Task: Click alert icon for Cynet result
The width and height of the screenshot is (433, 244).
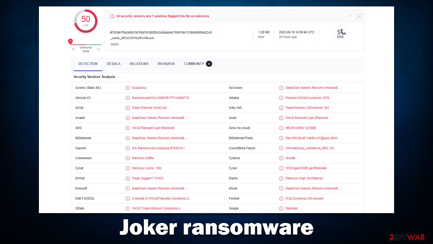Action: pos(128,168)
